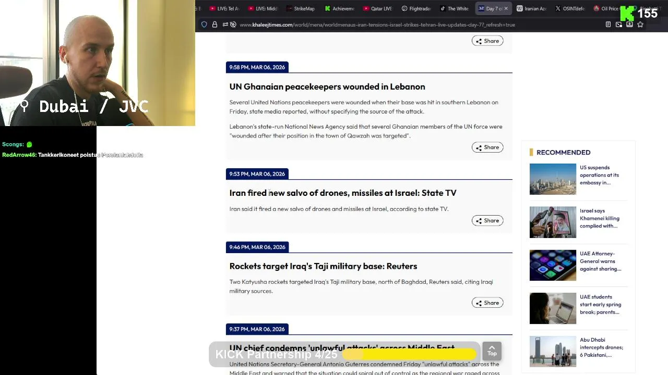Viewport: 668px width, 375px height.
Task: Click the install app icon in address bar
Action: tap(629, 24)
